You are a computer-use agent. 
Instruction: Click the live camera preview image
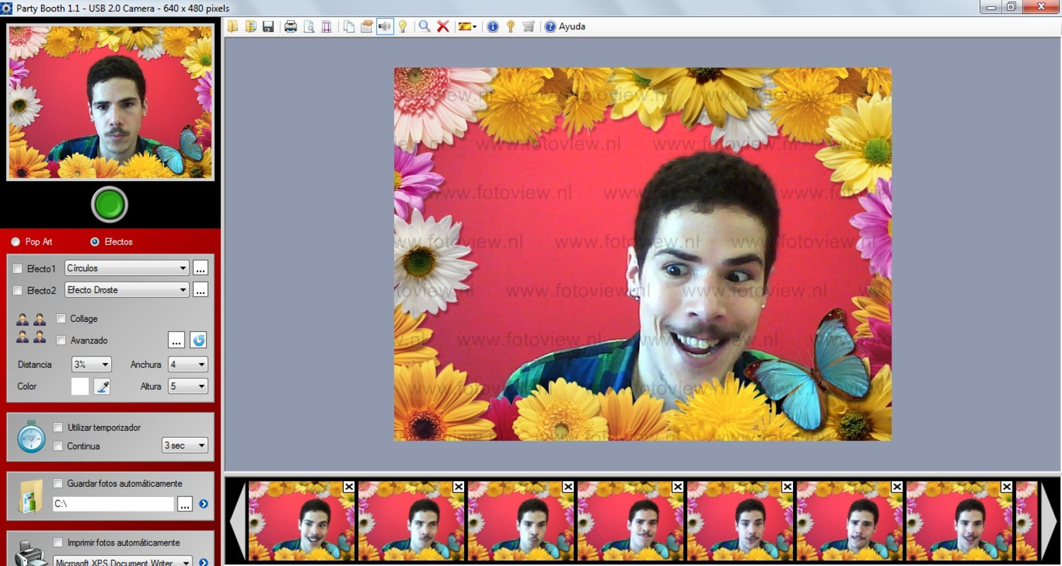click(x=110, y=103)
